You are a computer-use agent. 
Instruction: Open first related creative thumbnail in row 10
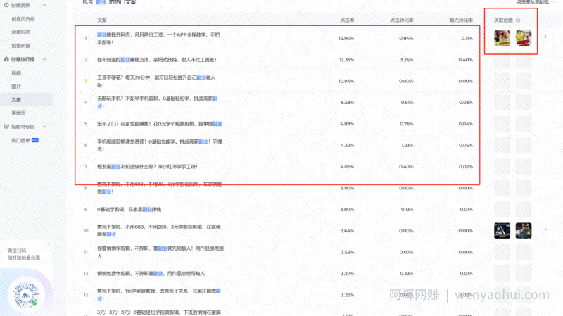(502, 231)
